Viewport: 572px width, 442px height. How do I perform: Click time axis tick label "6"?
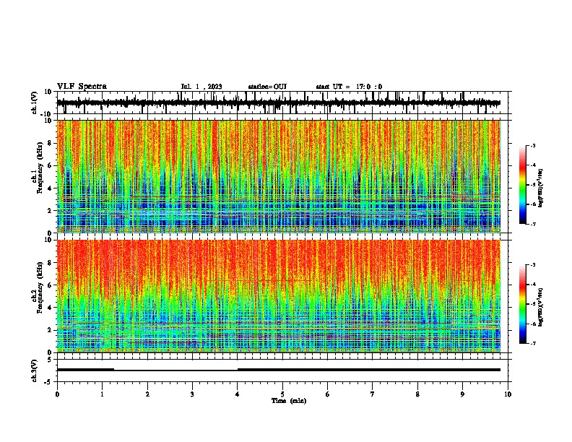pos(328,394)
